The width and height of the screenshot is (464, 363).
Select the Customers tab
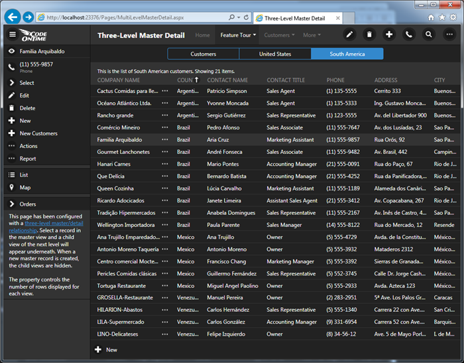[203, 54]
